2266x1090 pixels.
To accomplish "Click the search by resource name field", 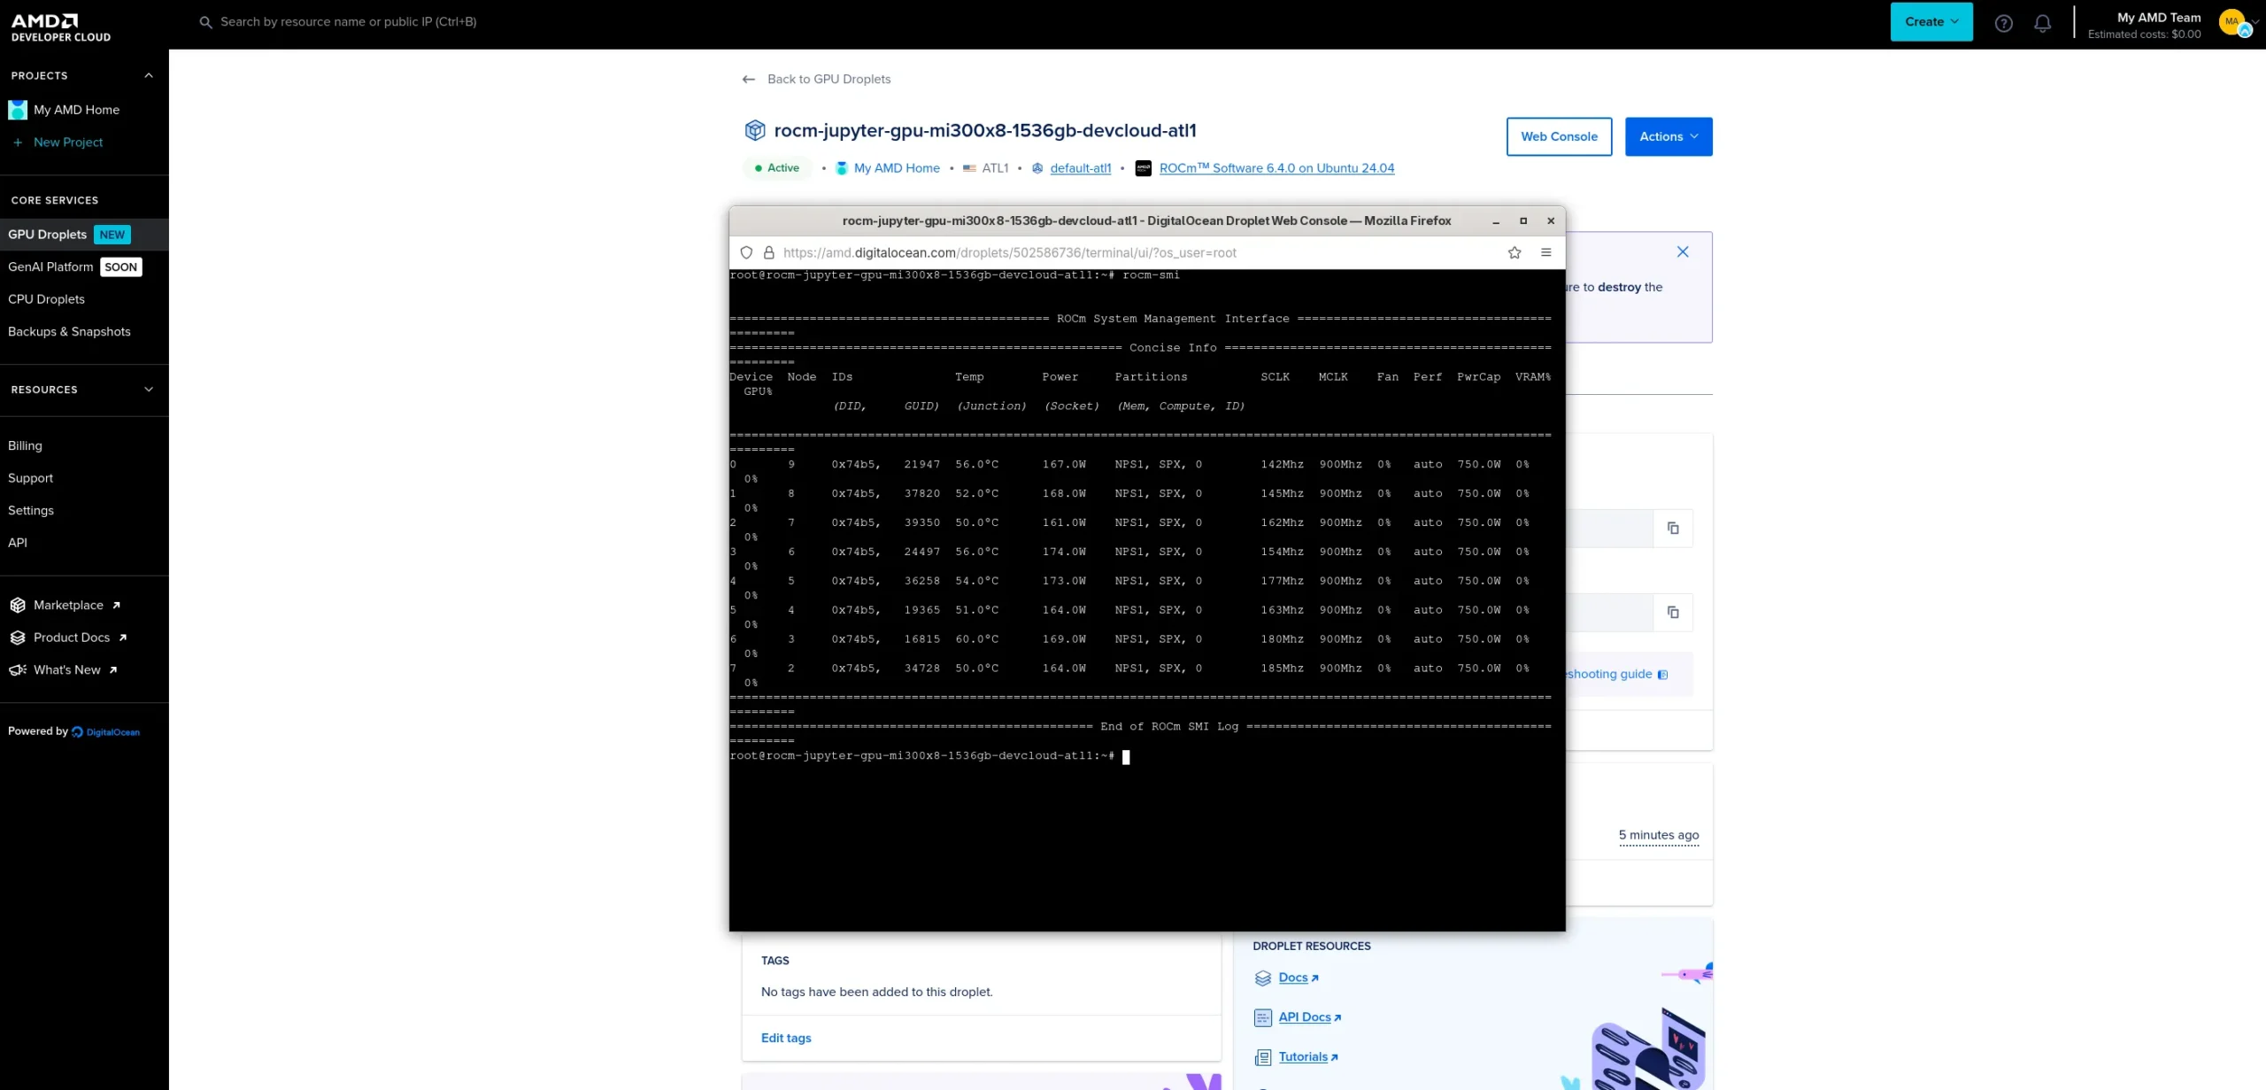I will click(x=348, y=22).
